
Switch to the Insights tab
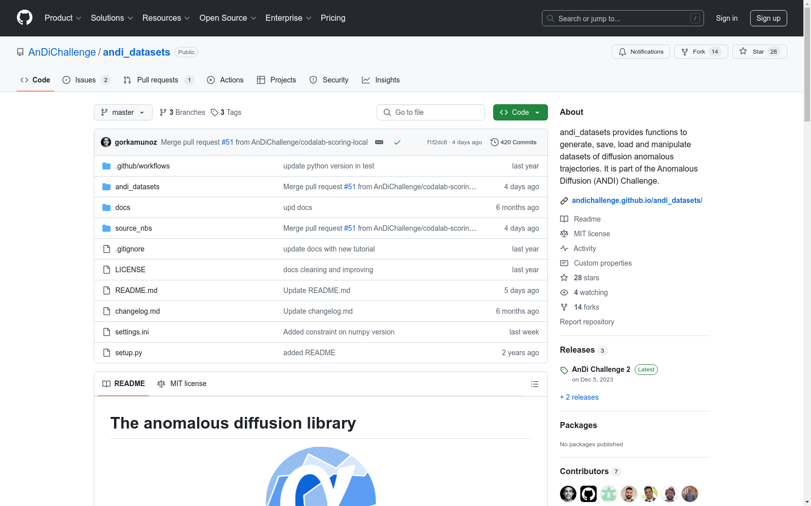coord(381,80)
